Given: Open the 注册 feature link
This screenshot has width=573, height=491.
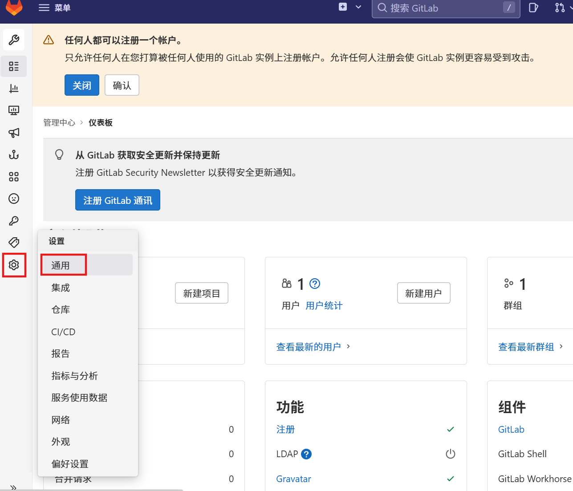Looking at the screenshot, I should coord(285,430).
